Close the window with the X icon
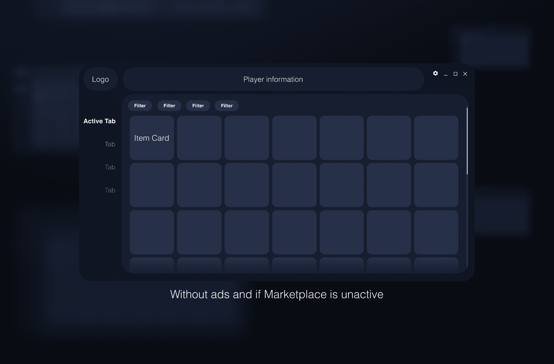The image size is (554, 364). tap(465, 74)
